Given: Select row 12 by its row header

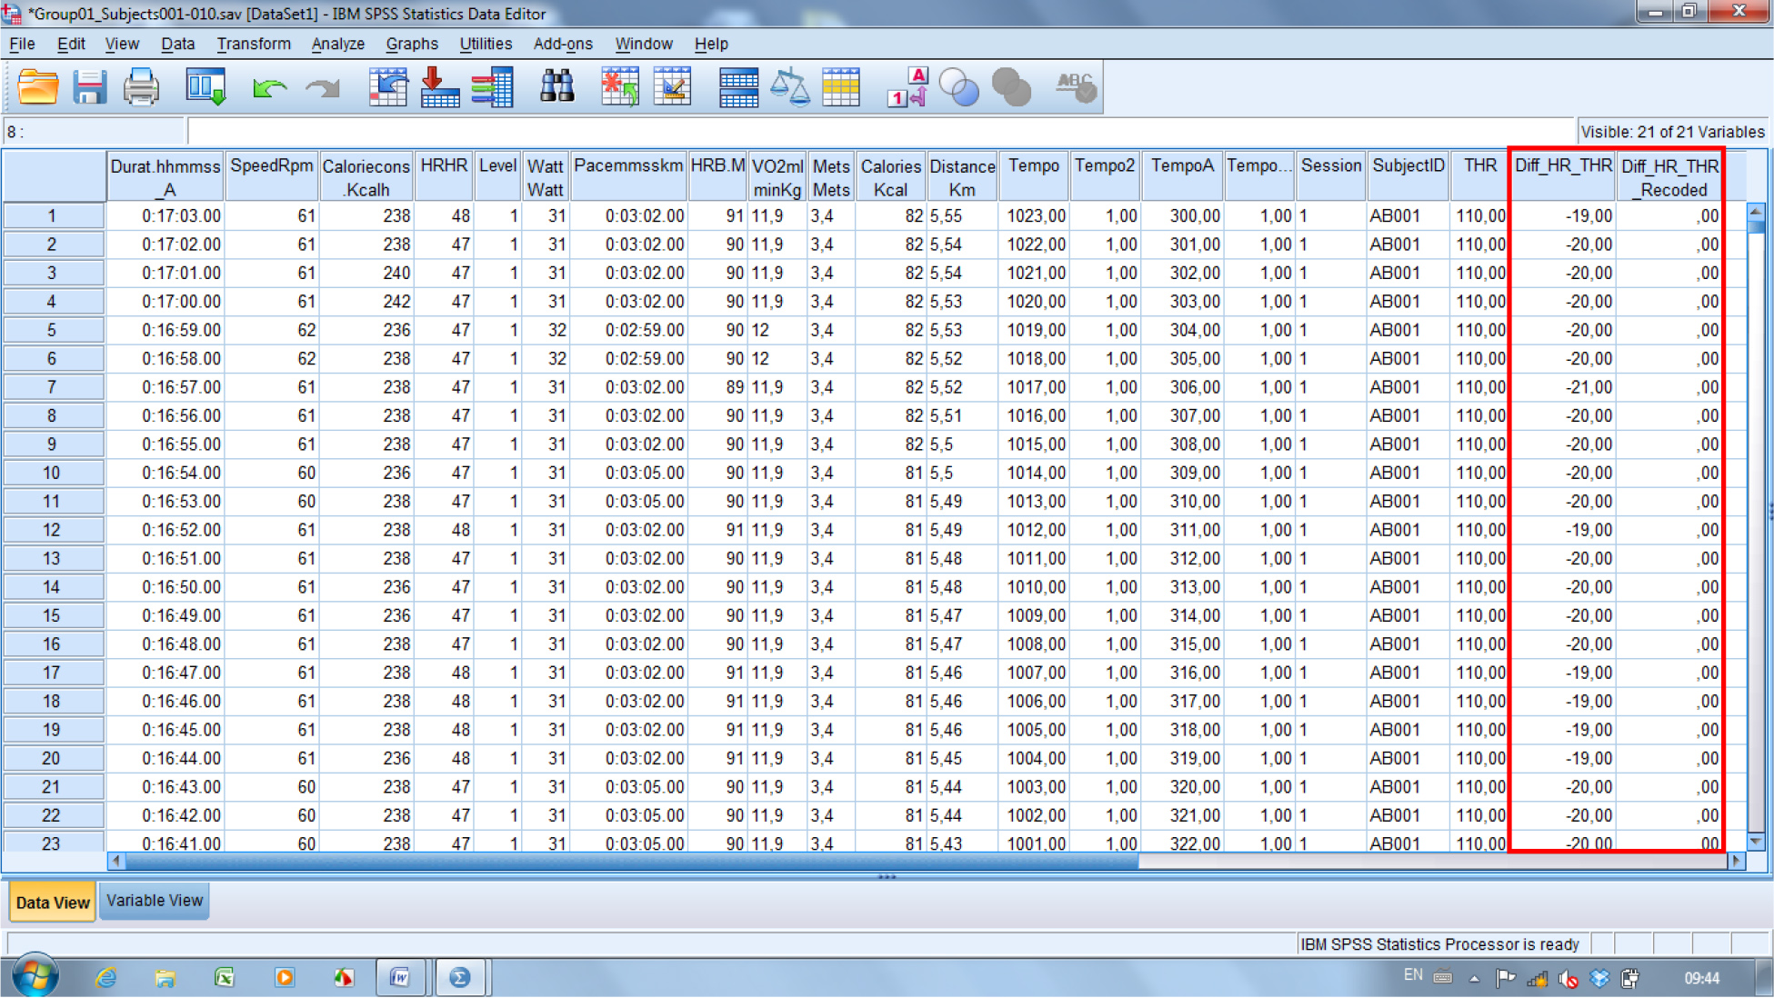Looking at the screenshot, I should coord(52,530).
